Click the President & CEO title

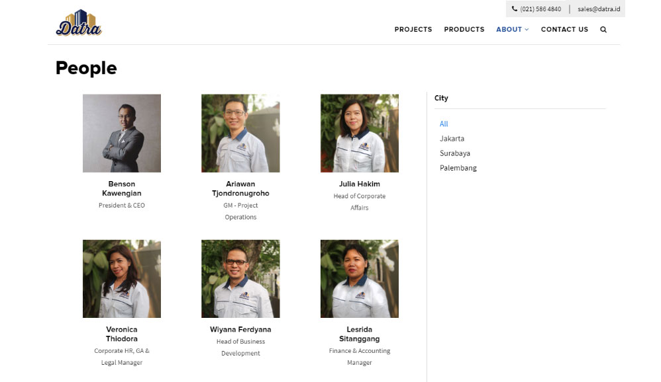pyautogui.click(x=122, y=206)
